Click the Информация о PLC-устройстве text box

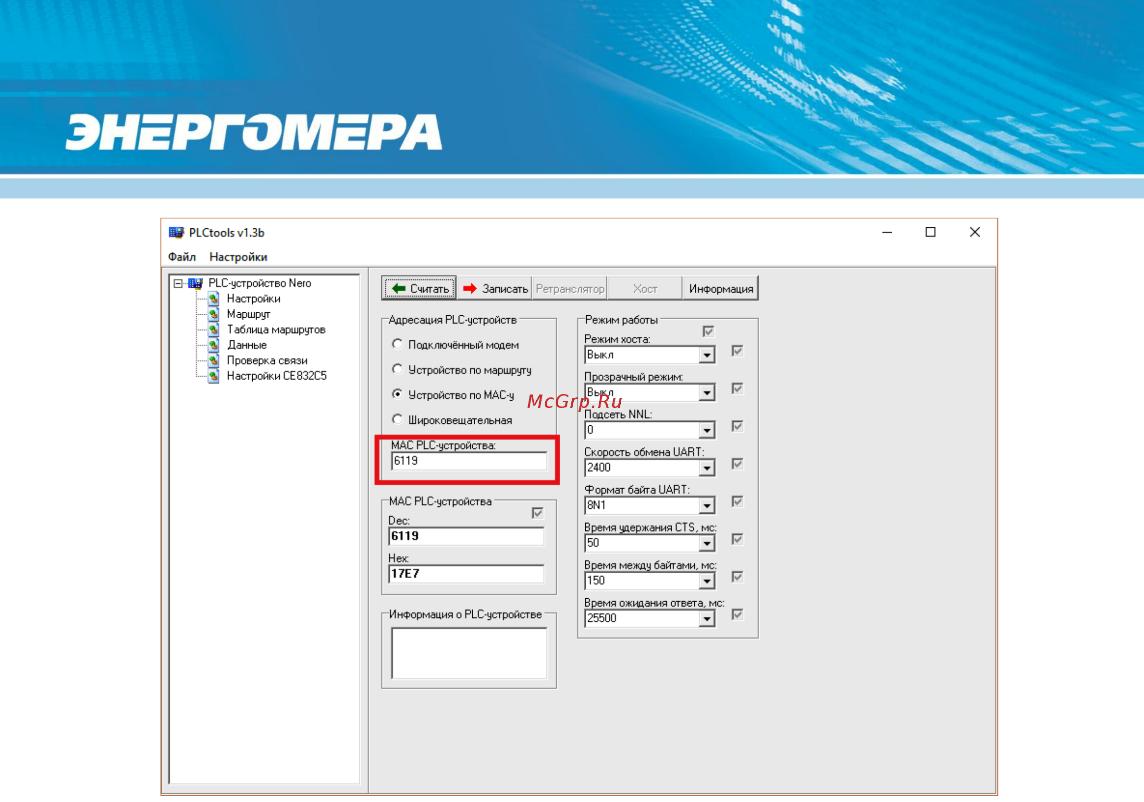469,653
